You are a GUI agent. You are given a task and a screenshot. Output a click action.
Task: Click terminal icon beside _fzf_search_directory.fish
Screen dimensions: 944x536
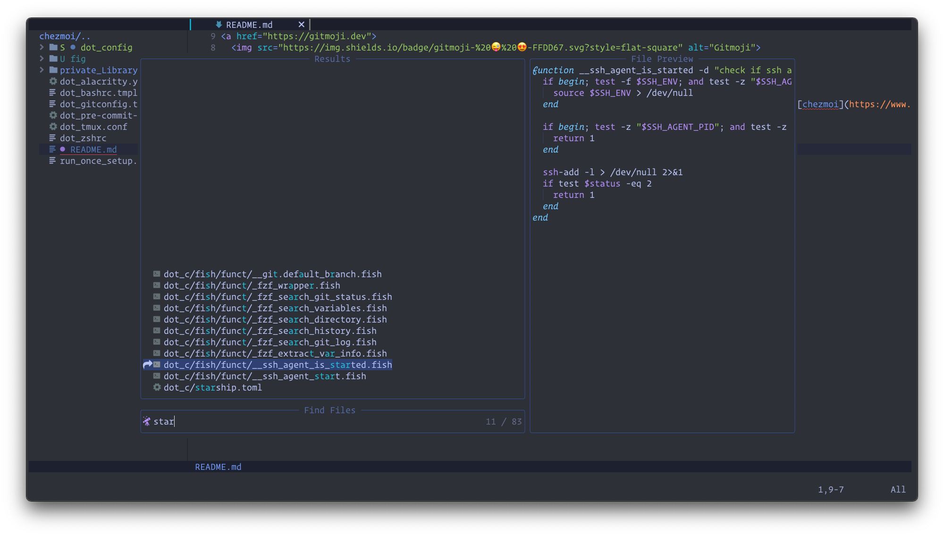click(157, 319)
